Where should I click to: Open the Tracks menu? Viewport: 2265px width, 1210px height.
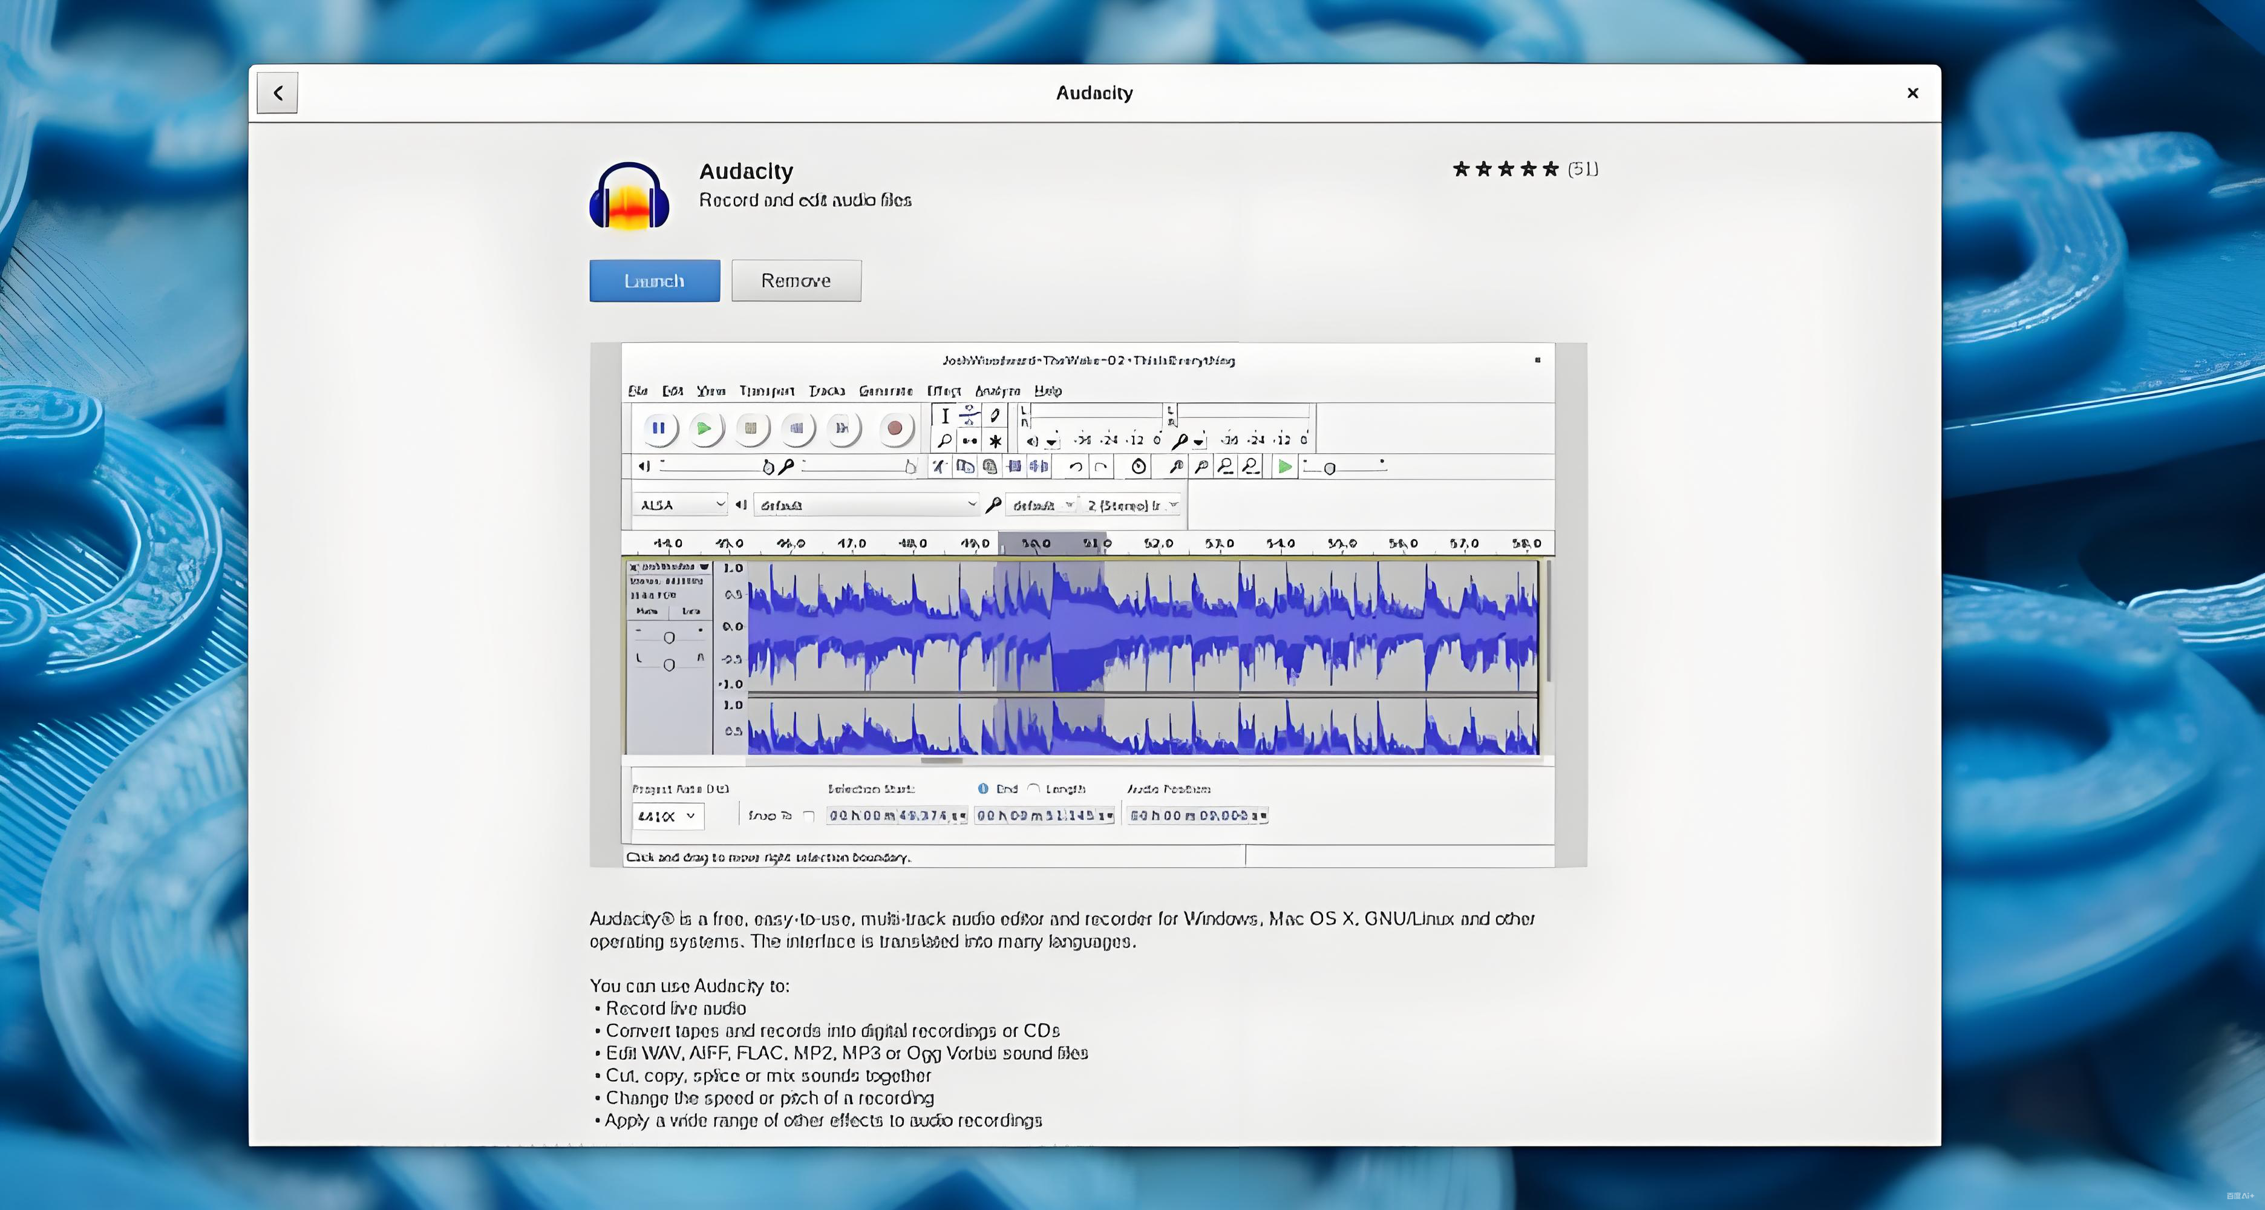(826, 390)
